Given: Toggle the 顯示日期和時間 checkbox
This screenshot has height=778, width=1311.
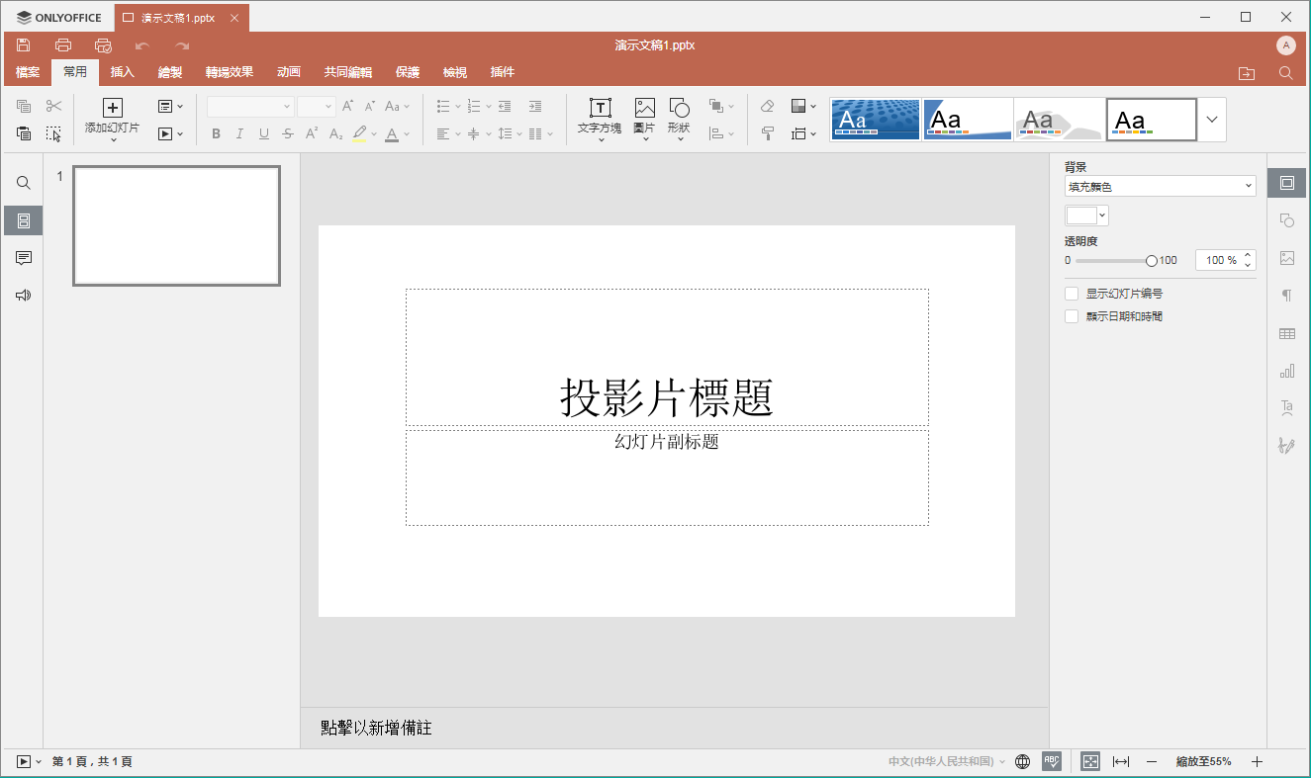Looking at the screenshot, I should [1072, 316].
